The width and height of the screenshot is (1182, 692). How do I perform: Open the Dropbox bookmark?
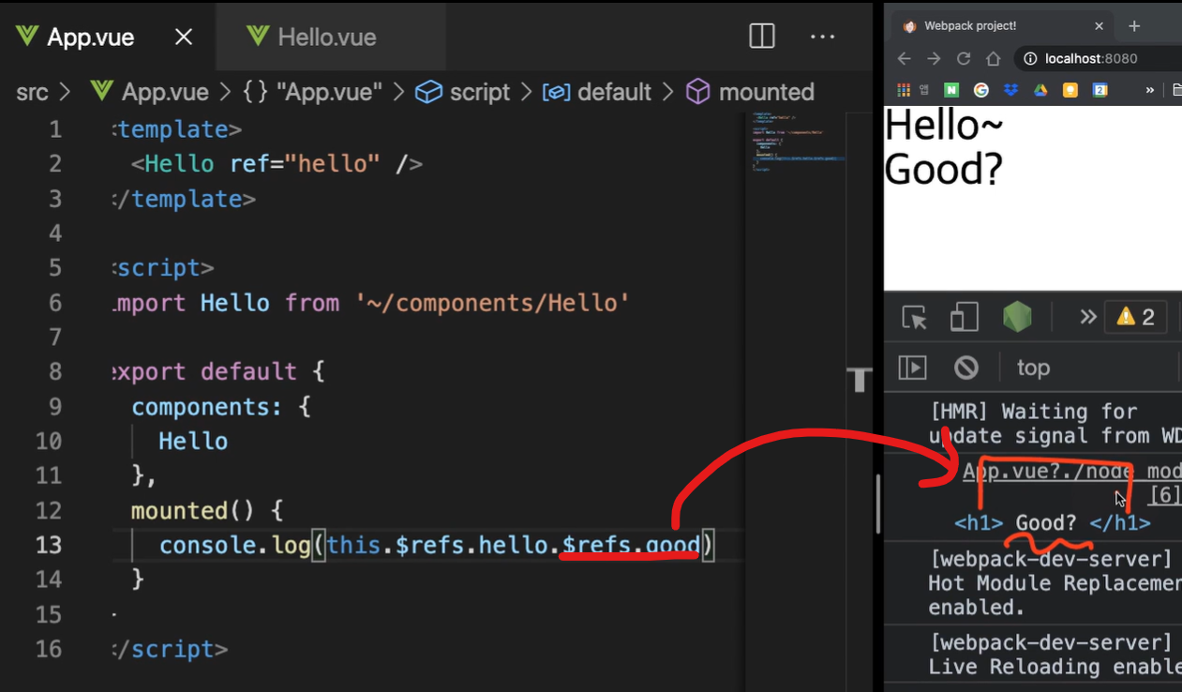pos(1010,90)
